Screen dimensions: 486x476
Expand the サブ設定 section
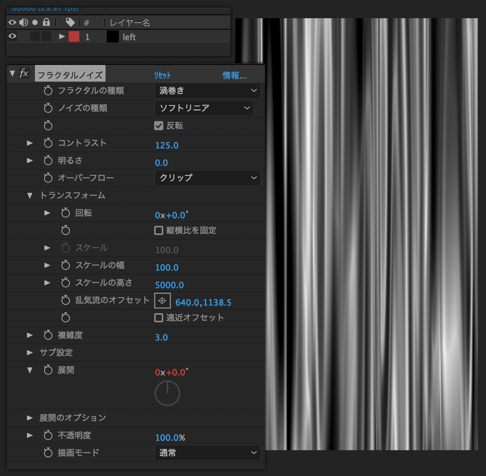click(30, 353)
